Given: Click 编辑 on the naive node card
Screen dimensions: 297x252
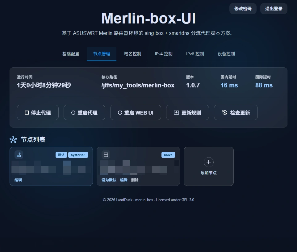Looking at the screenshot, I should click(x=124, y=180).
